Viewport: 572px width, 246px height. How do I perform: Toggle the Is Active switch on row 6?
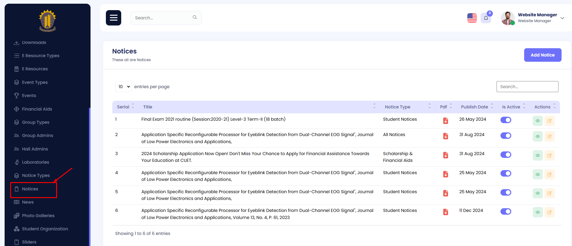(x=506, y=211)
